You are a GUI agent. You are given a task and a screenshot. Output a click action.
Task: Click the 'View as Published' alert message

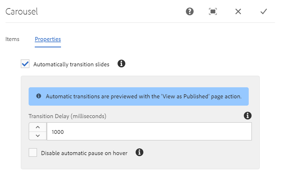(x=143, y=96)
